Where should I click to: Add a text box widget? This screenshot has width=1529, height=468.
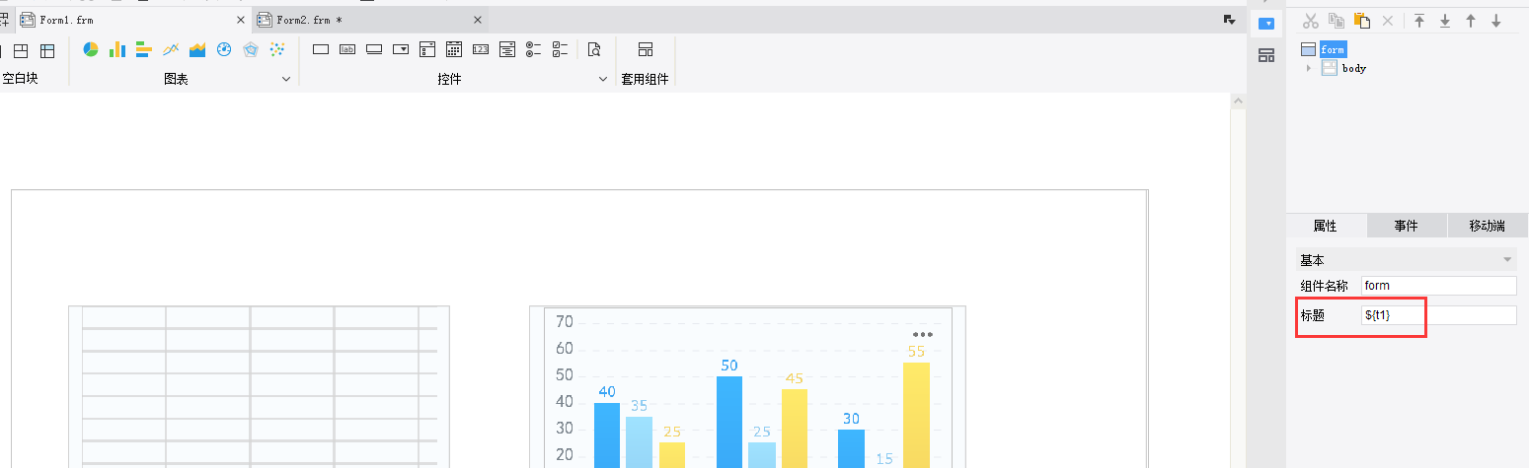[x=321, y=49]
